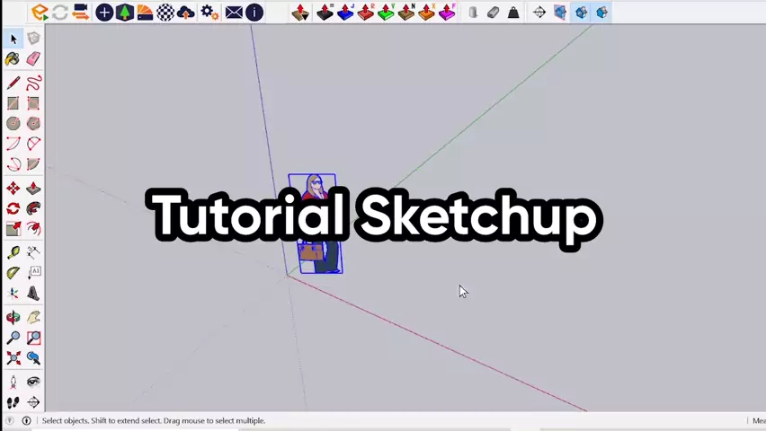The width and height of the screenshot is (766, 431).
Task: Activate the Paint Bucket tool
Action: pyautogui.click(x=13, y=58)
